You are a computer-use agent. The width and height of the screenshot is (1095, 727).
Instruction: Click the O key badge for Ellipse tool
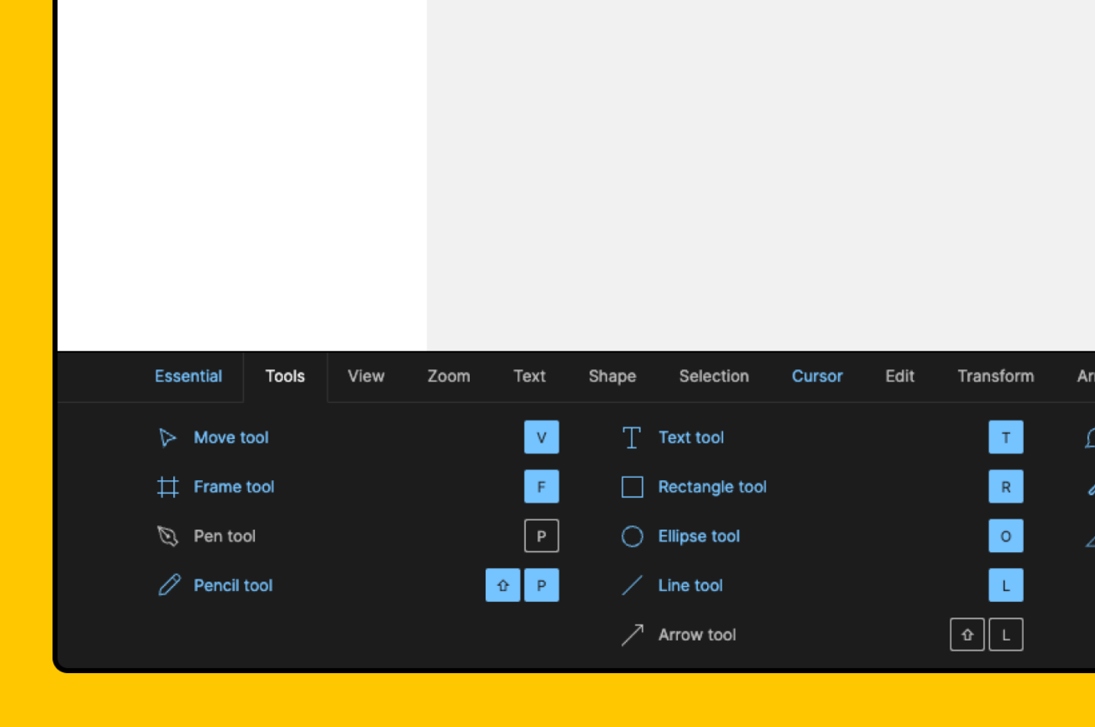(1005, 536)
